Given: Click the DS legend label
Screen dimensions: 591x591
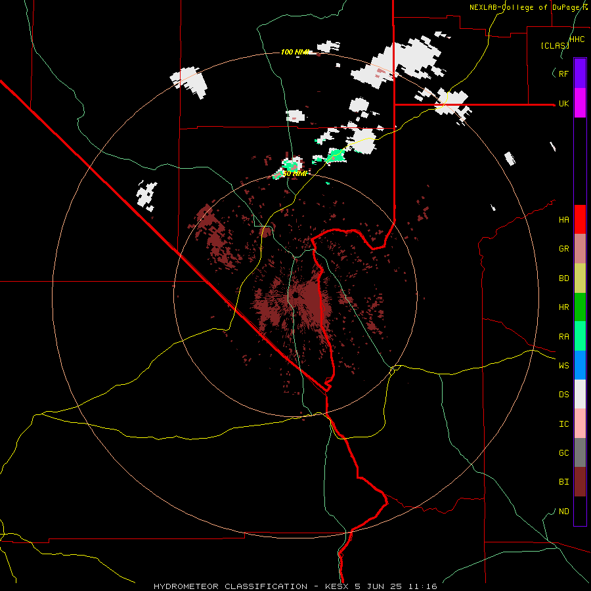Looking at the screenshot, I should (x=563, y=395).
